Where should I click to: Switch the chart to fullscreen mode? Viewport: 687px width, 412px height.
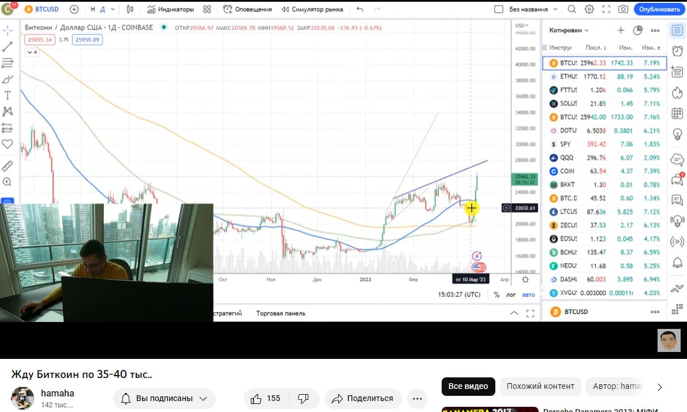coord(606,9)
